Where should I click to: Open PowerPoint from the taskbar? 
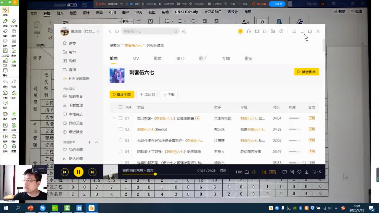click(x=30, y=208)
